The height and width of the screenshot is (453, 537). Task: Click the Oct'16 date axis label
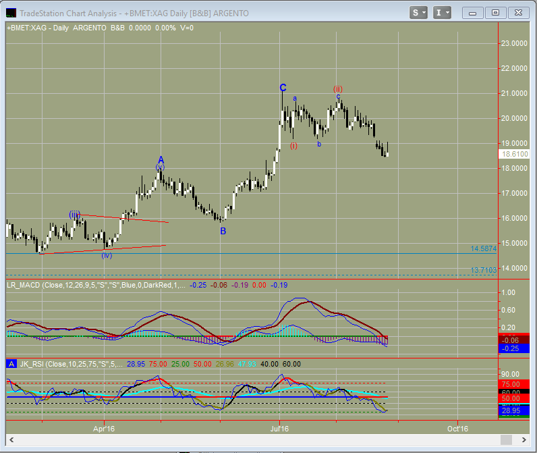pos(457,429)
